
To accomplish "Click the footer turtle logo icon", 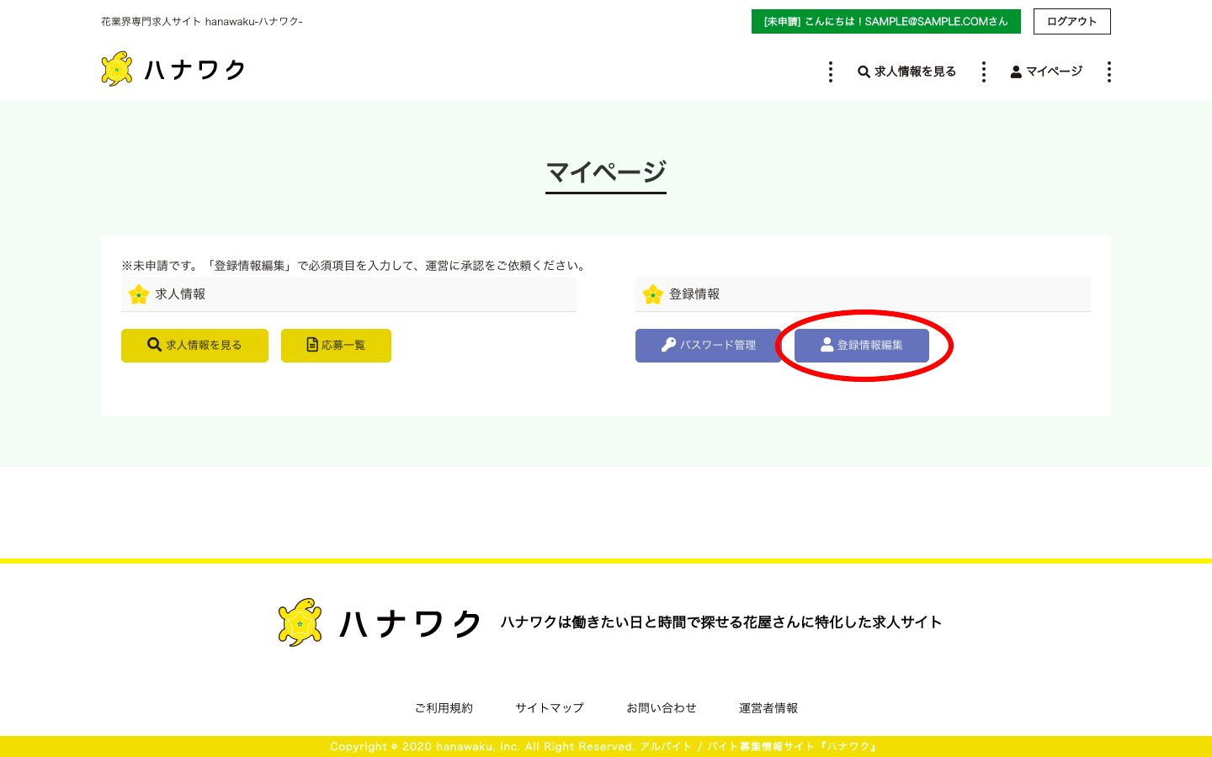I will pos(300,622).
